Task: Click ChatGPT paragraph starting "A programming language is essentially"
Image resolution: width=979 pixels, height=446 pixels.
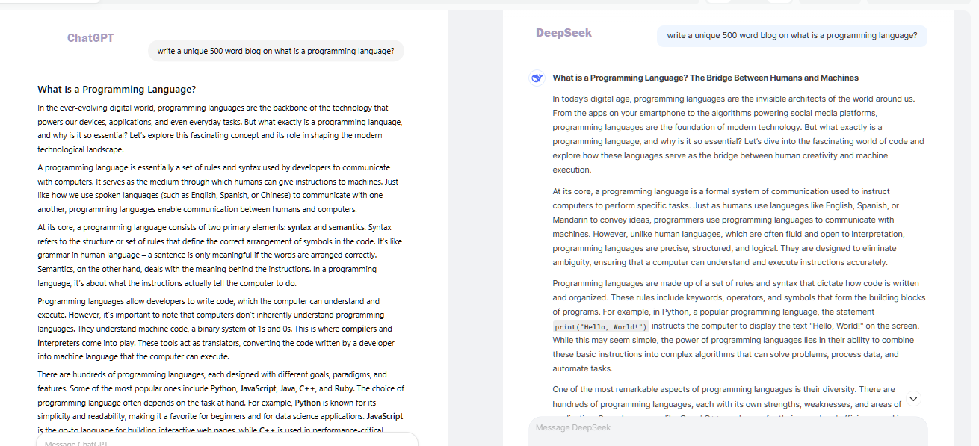Action: [x=217, y=188]
